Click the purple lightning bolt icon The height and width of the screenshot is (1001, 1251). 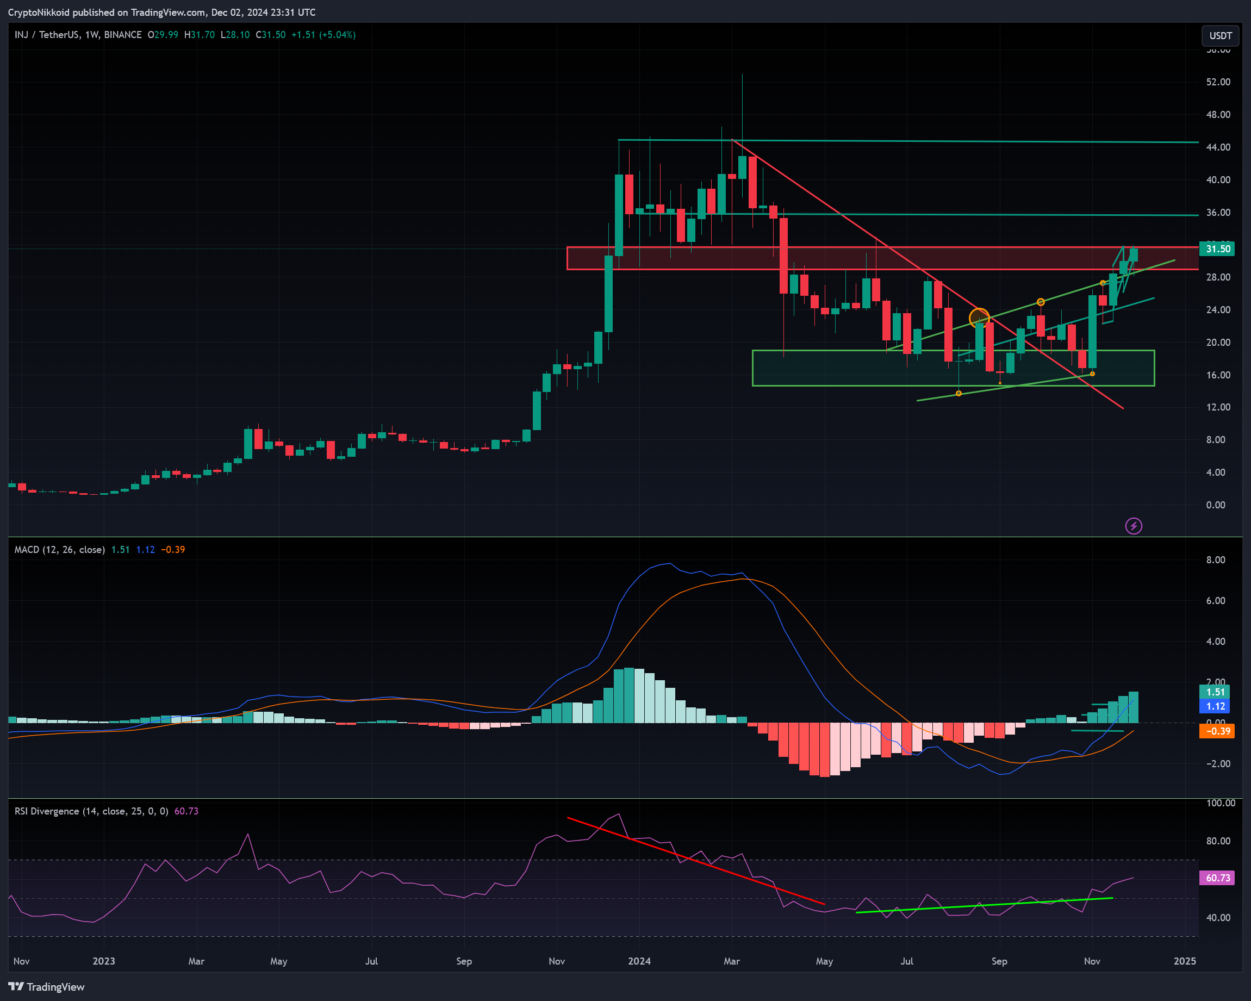(x=1133, y=526)
